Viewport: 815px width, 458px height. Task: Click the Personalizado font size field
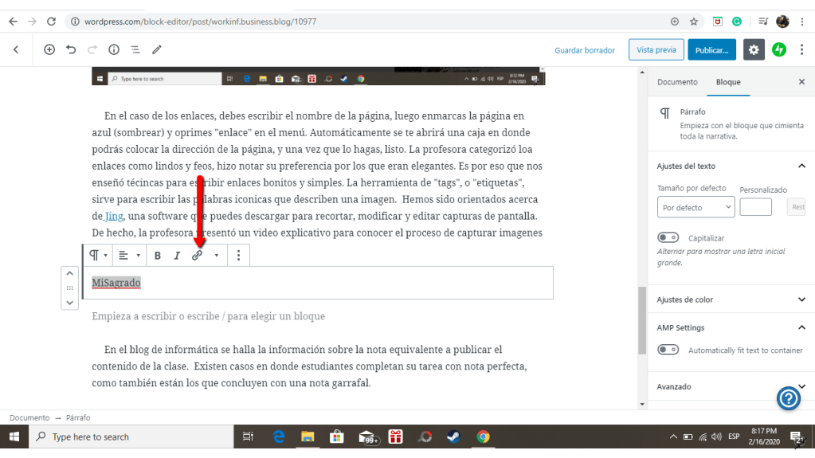click(755, 207)
